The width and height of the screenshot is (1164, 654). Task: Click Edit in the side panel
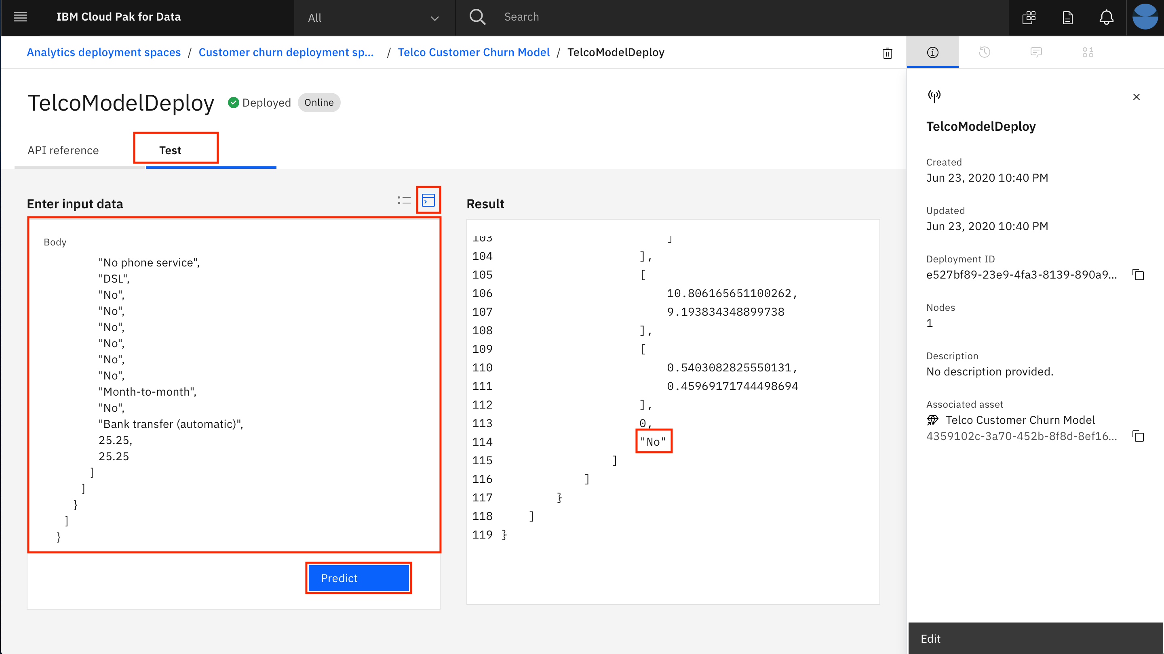pos(931,638)
